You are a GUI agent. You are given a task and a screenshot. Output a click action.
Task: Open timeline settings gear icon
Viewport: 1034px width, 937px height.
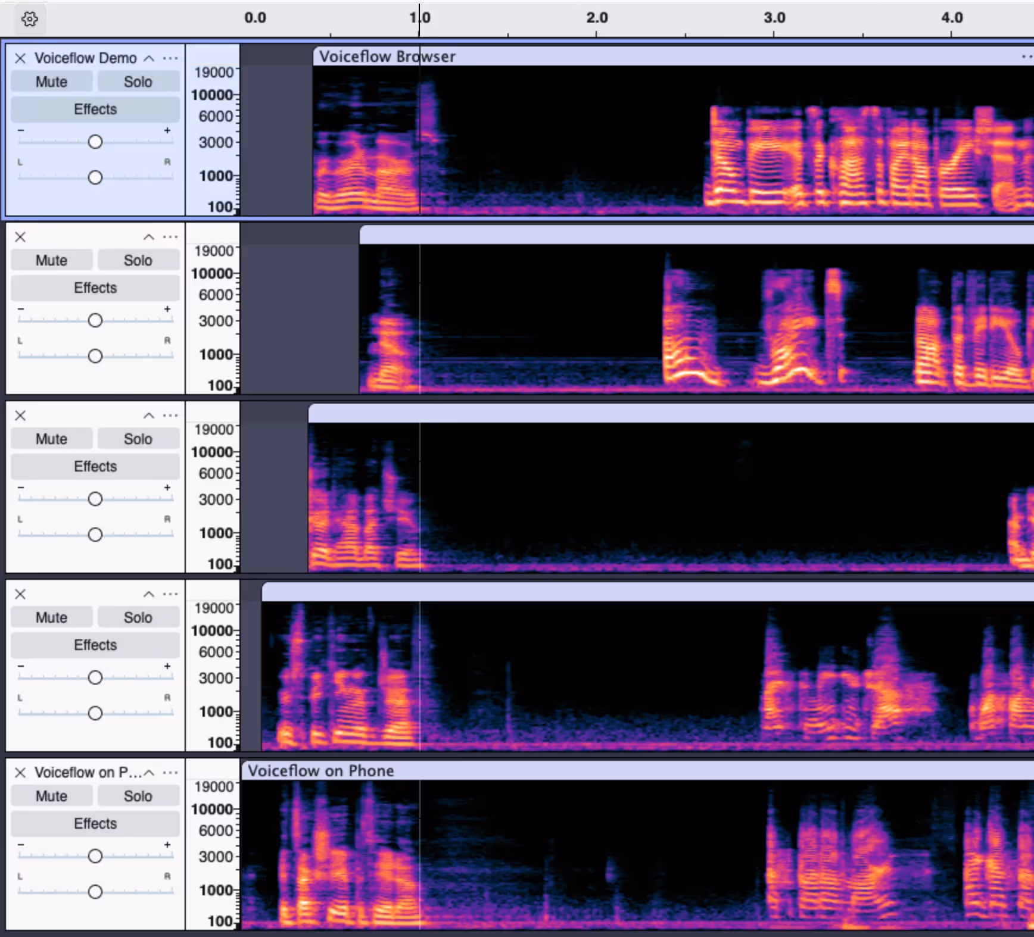point(29,19)
